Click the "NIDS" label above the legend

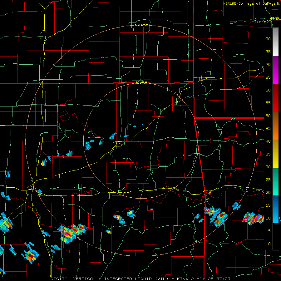coord(274,19)
